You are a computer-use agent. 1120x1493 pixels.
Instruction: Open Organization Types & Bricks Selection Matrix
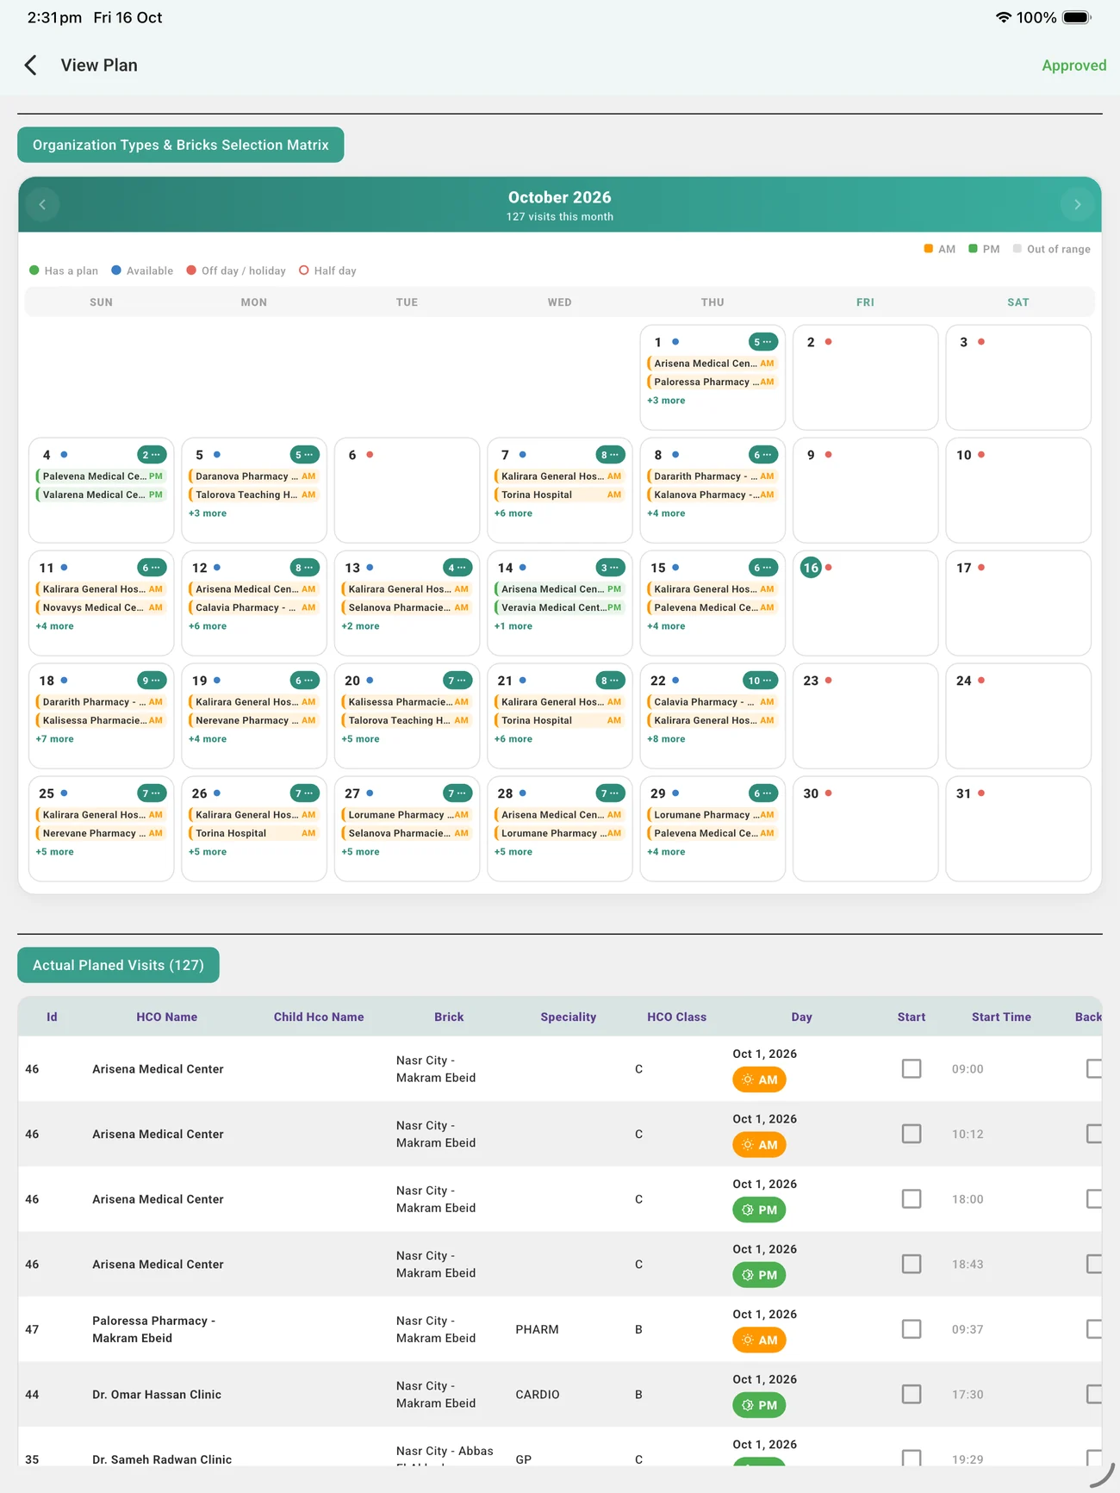pyautogui.click(x=181, y=145)
